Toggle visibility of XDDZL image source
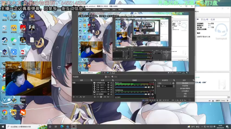 pos(109,92)
